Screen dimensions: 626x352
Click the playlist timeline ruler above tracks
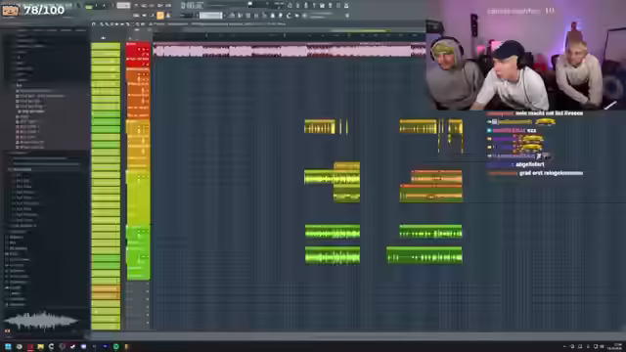point(290,36)
